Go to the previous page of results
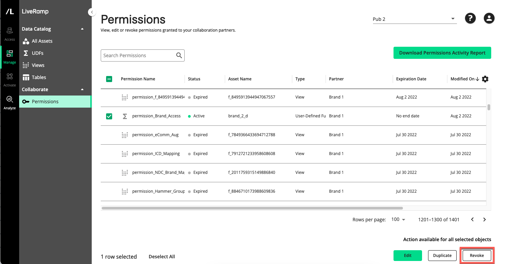Viewport: 508px width, 264px height. coord(472,220)
